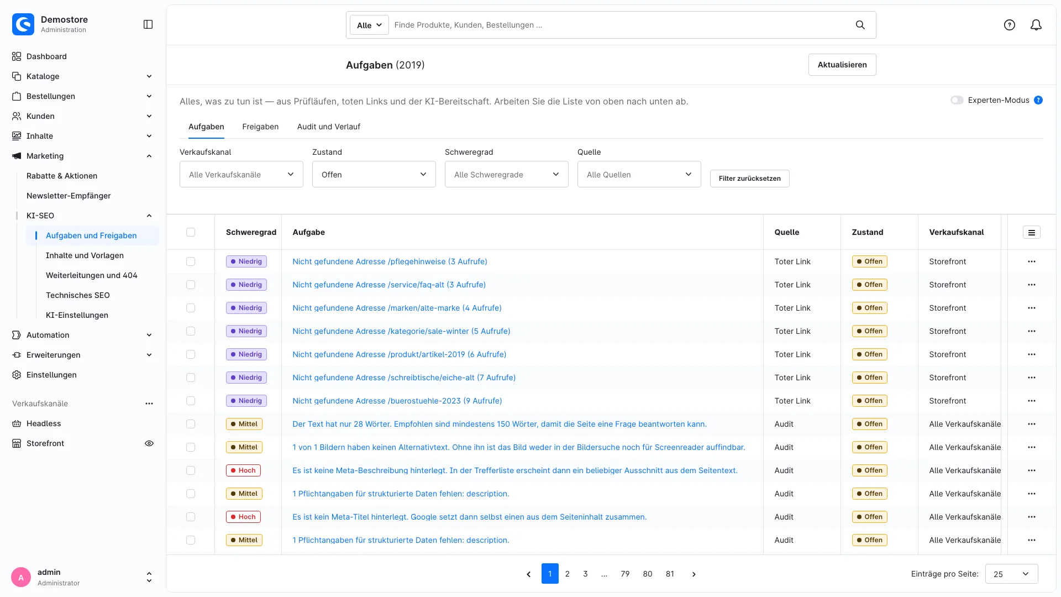Open the column settings list icon
The height and width of the screenshot is (597, 1061).
click(x=1032, y=233)
